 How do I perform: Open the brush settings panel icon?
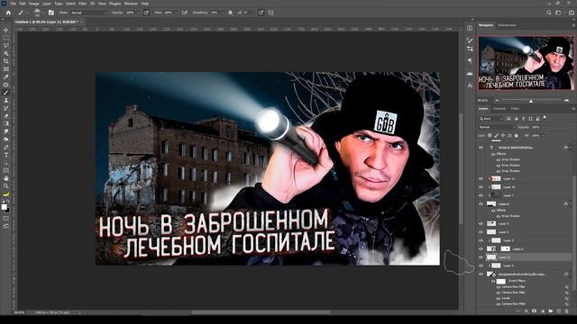tap(50, 13)
